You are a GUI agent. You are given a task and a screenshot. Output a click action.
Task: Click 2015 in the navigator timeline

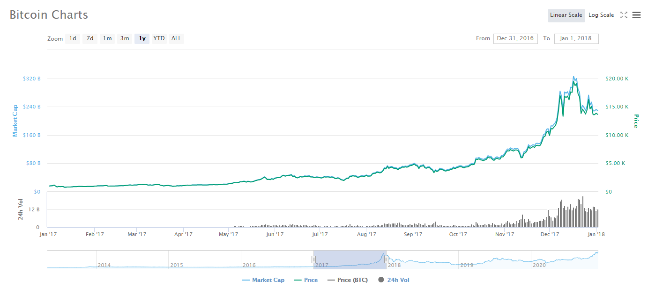click(x=177, y=265)
